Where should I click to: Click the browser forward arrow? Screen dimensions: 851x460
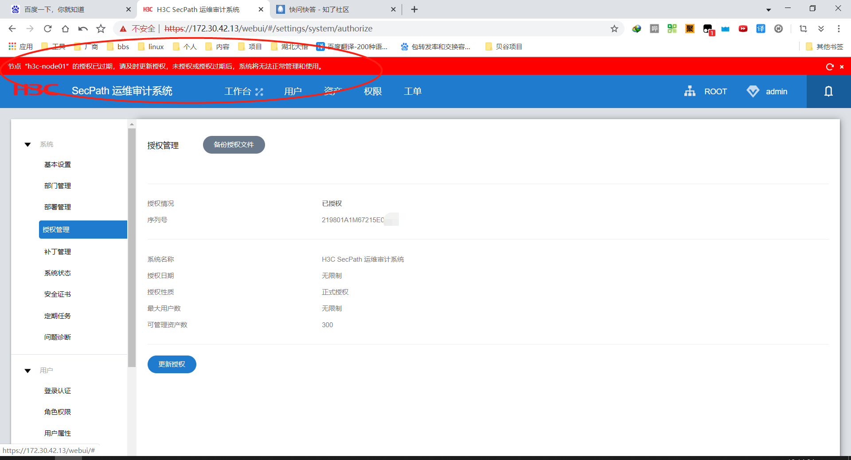(x=30, y=29)
